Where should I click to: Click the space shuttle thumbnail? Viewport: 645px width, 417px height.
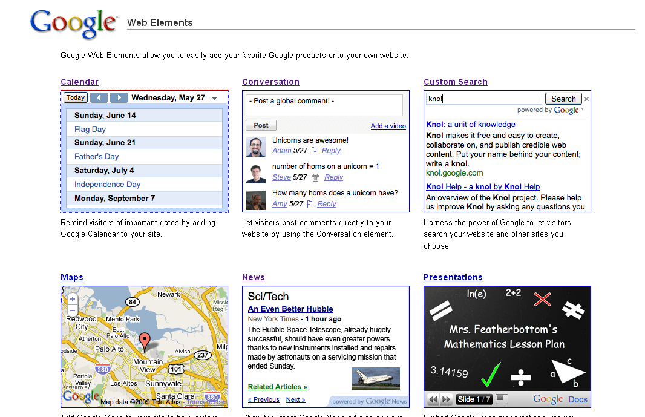coord(376,378)
